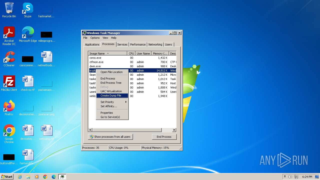320x180 pixels.
Task: Click the volume tray icon
Action: pos(290,177)
